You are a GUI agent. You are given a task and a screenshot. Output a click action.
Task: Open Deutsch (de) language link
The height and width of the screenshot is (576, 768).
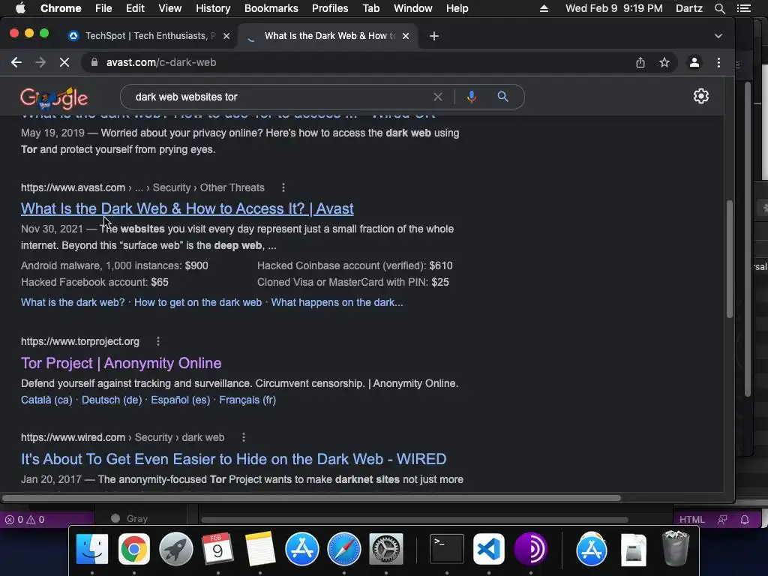pyautogui.click(x=112, y=400)
